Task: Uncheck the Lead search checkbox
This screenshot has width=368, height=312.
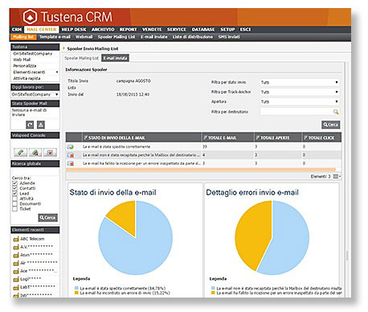Action: [x=15, y=194]
